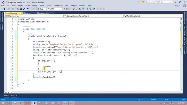Click the Sign in link

178,6
